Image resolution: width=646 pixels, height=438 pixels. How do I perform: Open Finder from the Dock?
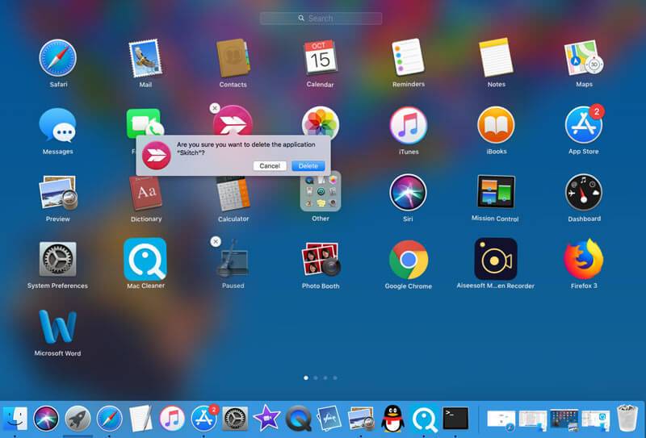(15, 418)
